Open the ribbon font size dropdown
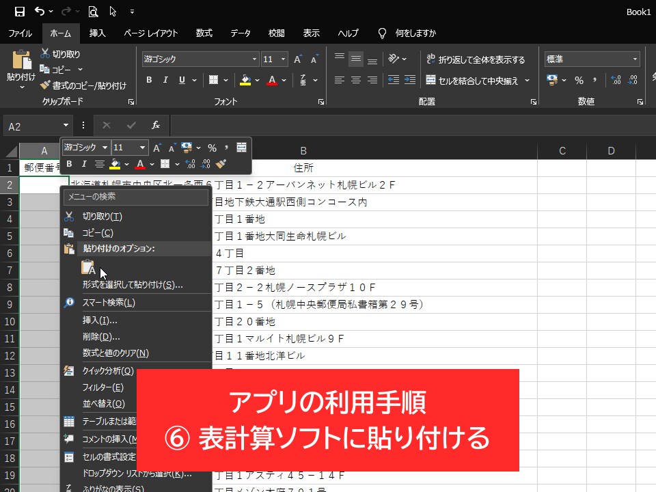 283,59
